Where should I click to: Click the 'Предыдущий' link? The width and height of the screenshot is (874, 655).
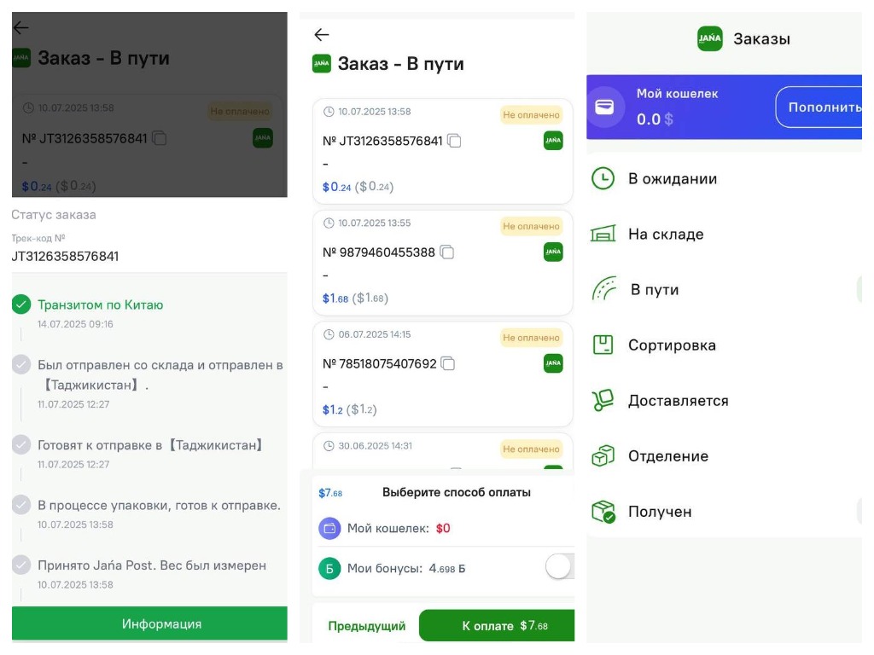(366, 626)
